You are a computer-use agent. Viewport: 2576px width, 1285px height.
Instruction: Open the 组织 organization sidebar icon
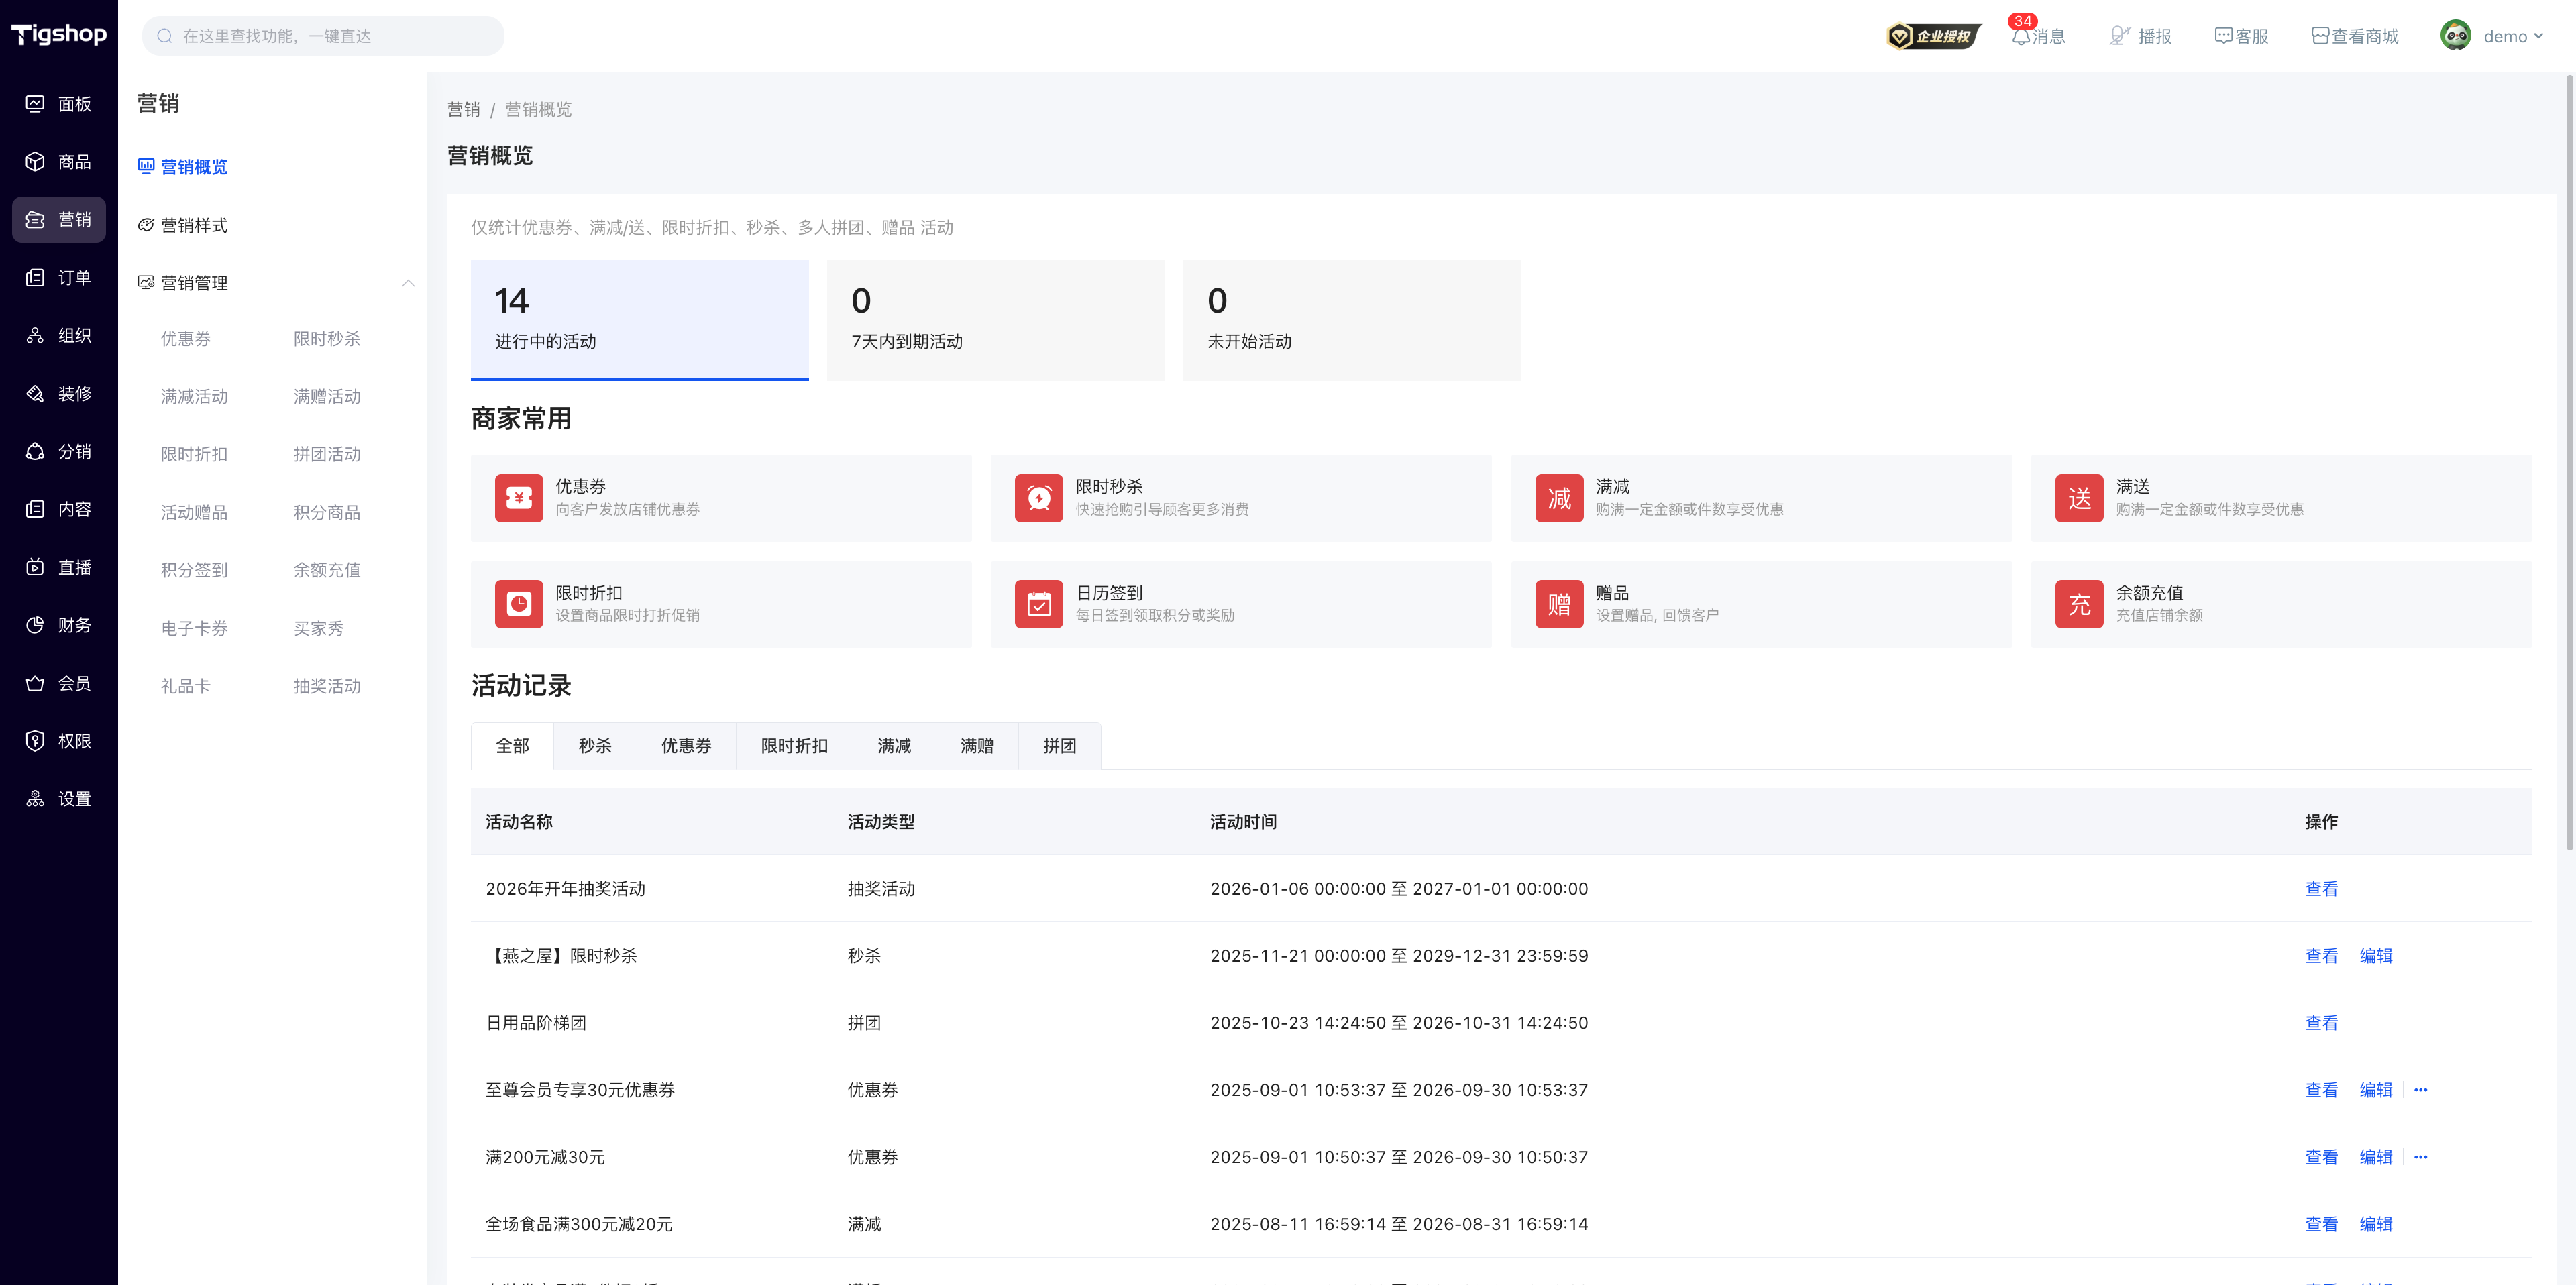click(35, 336)
